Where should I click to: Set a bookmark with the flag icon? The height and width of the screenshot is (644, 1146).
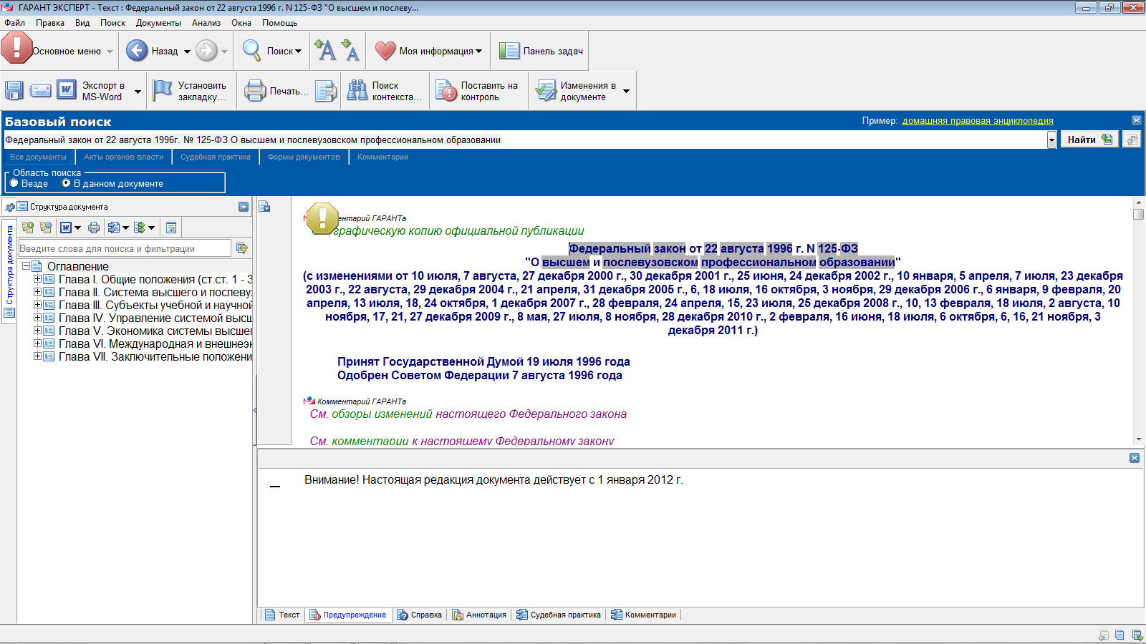163,90
